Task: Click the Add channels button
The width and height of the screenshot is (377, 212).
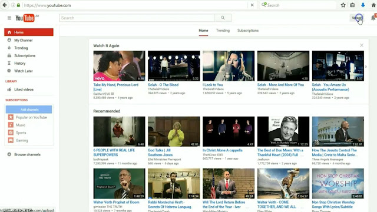Action: pyautogui.click(x=29, y=110)
